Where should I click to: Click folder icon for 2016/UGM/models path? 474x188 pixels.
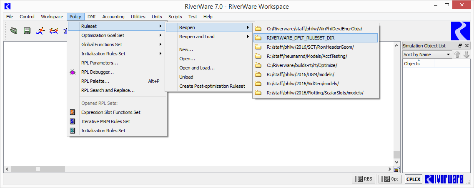point(258,74)
